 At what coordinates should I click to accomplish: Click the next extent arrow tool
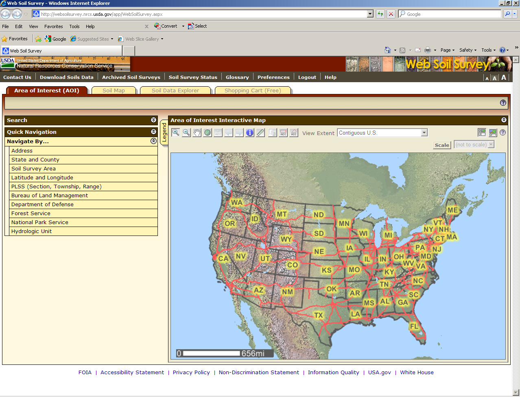click(x=239, y=133)
